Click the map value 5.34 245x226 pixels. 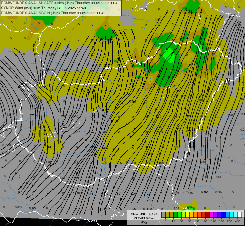90,209
